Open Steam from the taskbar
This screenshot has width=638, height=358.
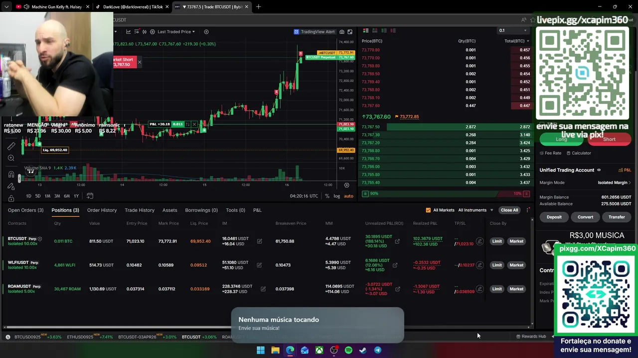[x=363, y=350]
